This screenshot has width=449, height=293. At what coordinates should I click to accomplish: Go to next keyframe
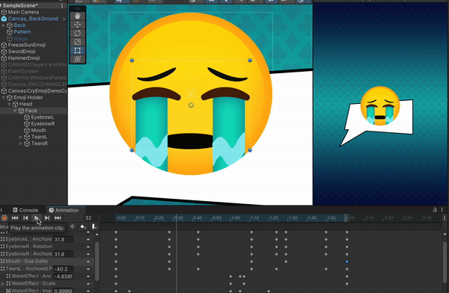pyautogui.click(x=47, y=218)
